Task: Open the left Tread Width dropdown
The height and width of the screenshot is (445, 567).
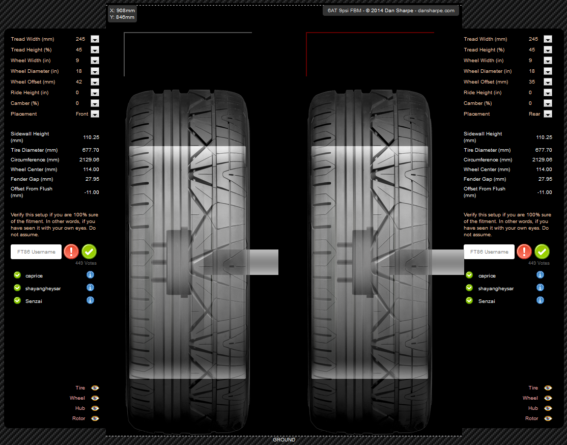Action: (x=95, y=39)
